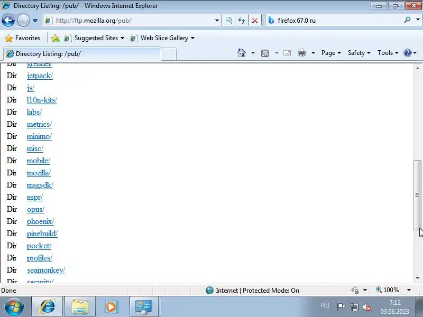Open the Tools menu
Viewport: 423px width, 317px height.
click(x=388, y=53)
